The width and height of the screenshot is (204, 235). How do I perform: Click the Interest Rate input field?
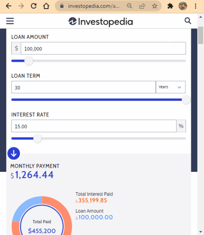[94, 126]
